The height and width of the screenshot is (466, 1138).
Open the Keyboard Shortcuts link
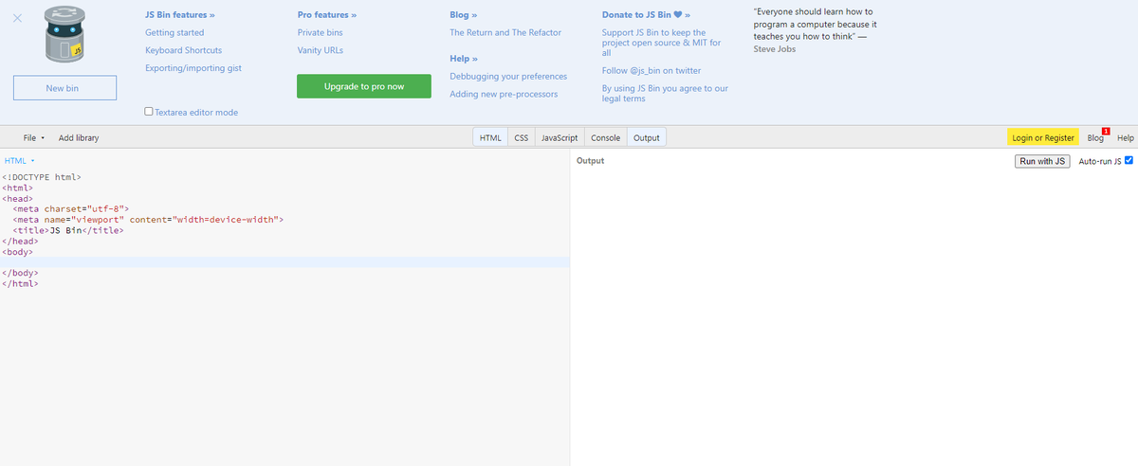point(184,50)
